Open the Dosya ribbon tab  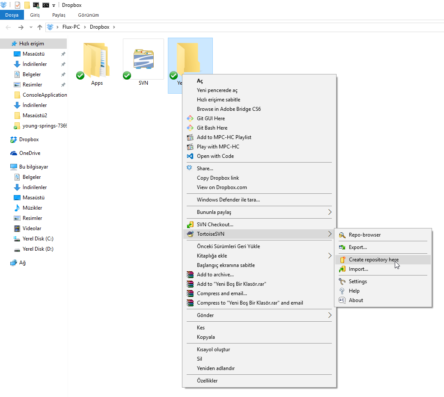click(x=12, y=15)
